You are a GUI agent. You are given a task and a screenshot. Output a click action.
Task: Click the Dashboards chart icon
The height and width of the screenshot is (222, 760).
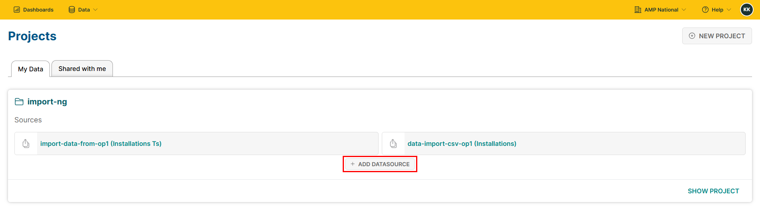pos(17,10)
